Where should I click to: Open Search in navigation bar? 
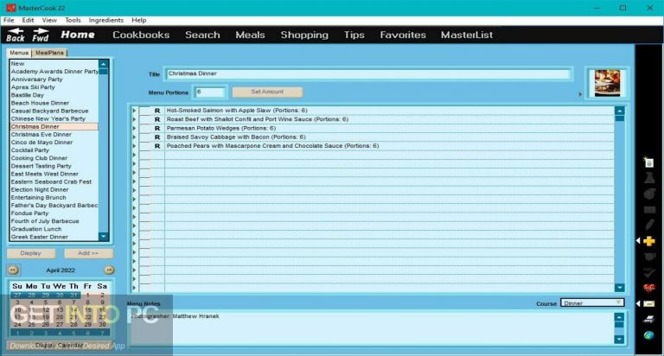[x=202, y=35]
